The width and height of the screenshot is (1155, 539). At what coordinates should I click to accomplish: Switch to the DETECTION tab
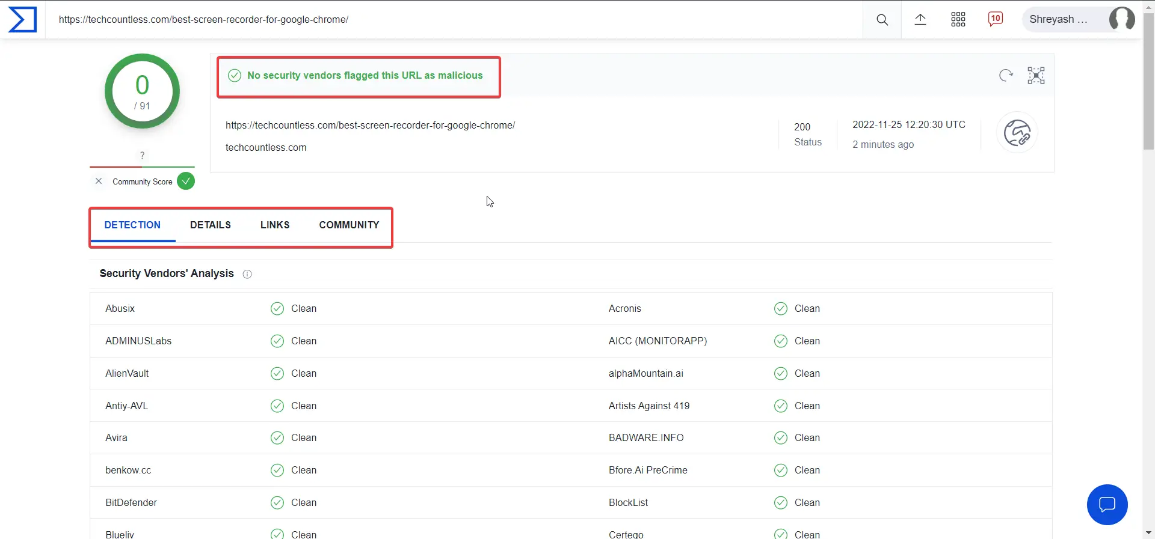[132, 225]
